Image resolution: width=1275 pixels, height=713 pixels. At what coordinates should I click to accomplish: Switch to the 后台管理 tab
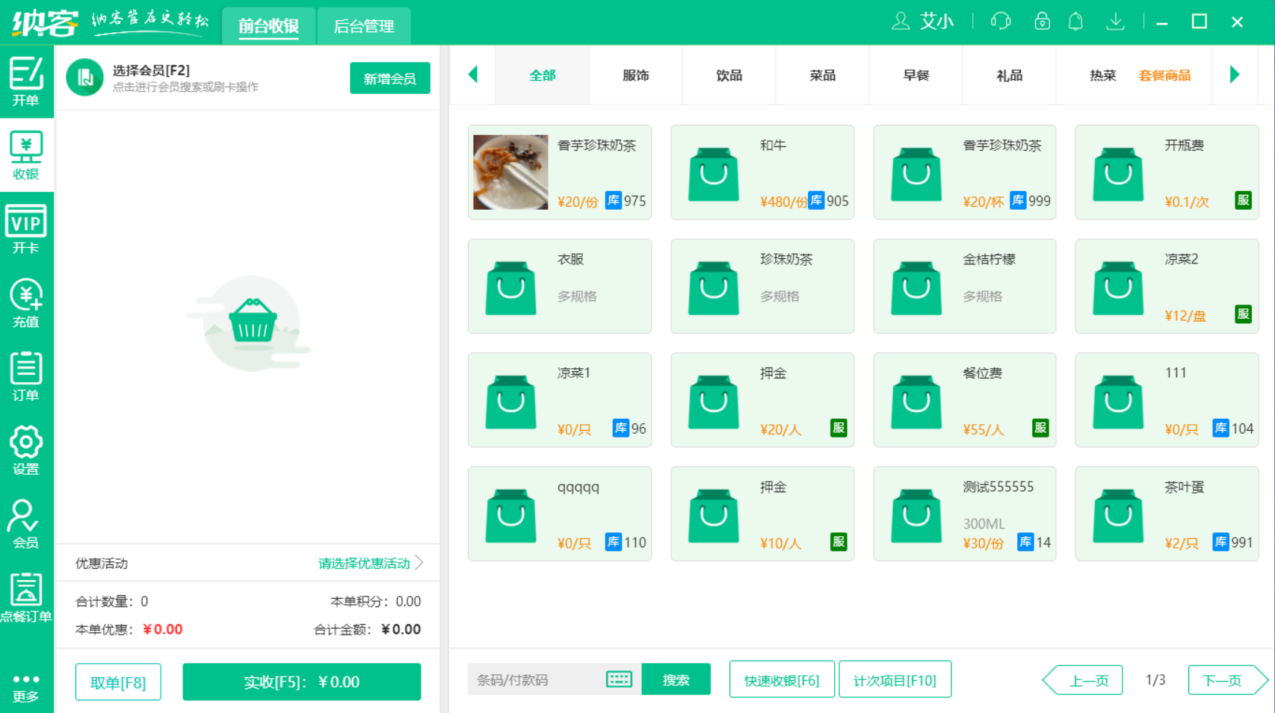[364, 26]
